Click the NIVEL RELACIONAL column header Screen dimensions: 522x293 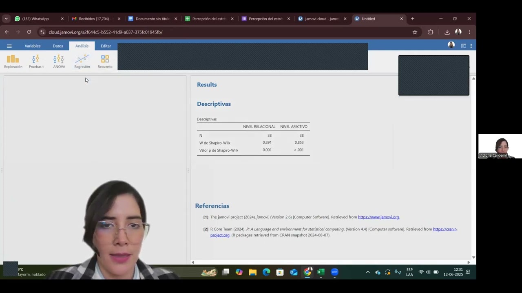pos(259,127)
